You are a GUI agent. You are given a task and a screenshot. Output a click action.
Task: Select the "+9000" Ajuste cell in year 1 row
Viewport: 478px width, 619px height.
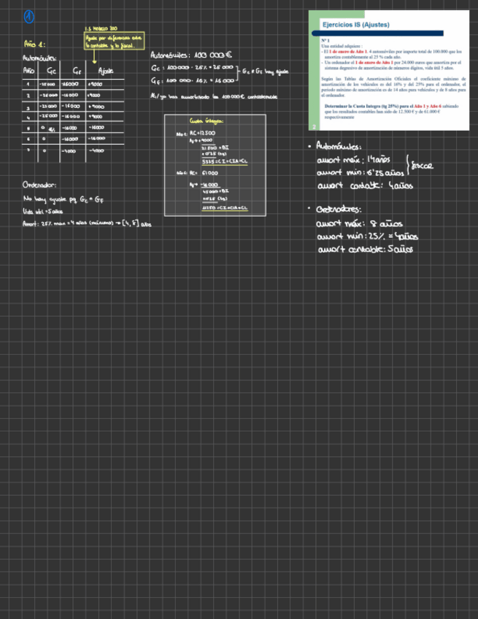coord(95,84)
